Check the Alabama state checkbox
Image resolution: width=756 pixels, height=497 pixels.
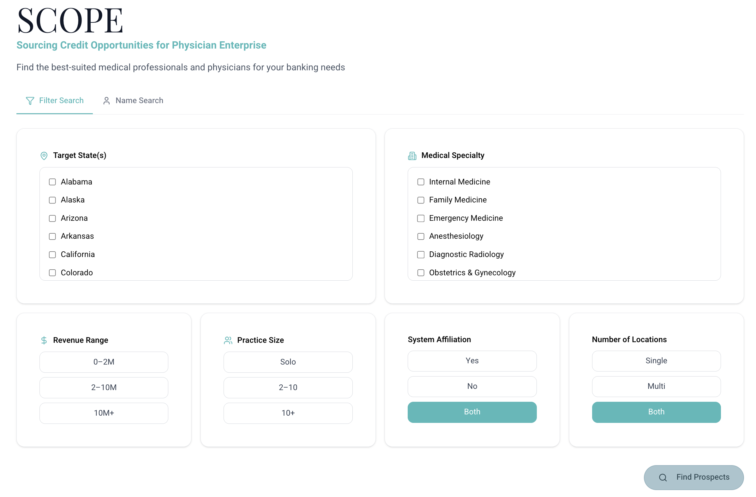[x=52, y=182]
